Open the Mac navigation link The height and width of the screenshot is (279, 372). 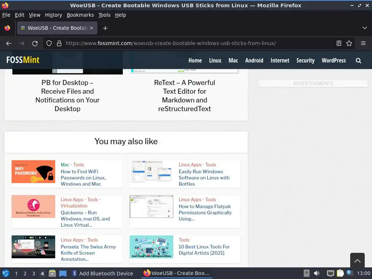[233, 61]
